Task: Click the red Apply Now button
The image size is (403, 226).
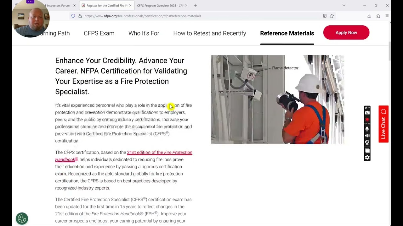Action: click(346, 33)
